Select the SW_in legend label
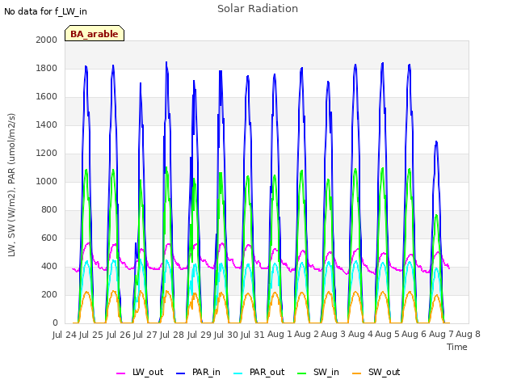Viewport: 517px width, 388px height. click(326, 372)
